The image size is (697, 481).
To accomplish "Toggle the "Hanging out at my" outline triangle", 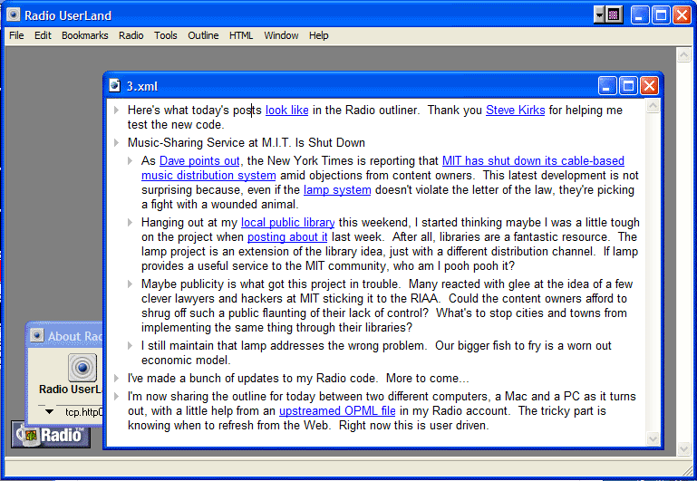I will tap(131, 222).
